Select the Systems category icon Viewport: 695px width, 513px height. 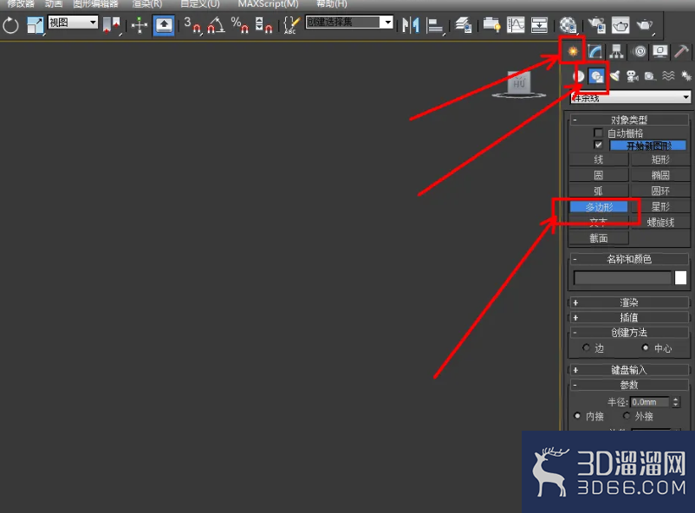[686, 76]
